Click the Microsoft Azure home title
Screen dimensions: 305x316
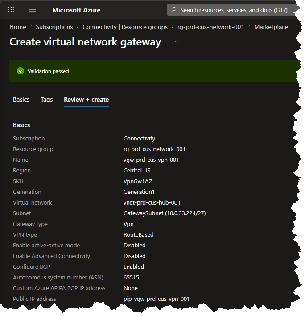(x=76, y=10)
